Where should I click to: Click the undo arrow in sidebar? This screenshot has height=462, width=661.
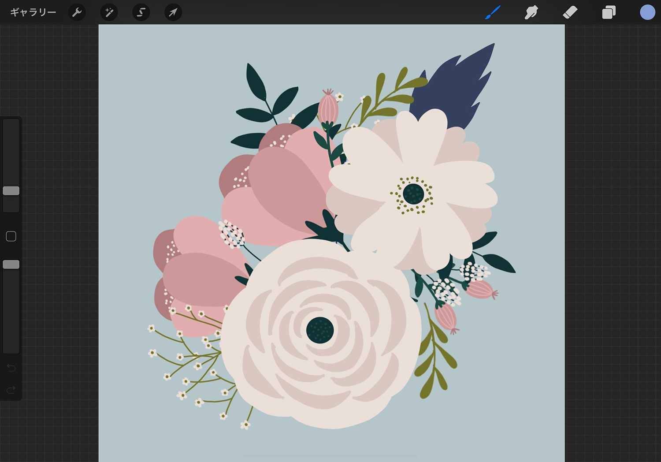[11, 368]
